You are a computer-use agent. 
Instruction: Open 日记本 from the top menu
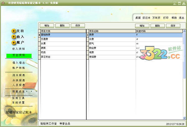click(x=146, y=18)
